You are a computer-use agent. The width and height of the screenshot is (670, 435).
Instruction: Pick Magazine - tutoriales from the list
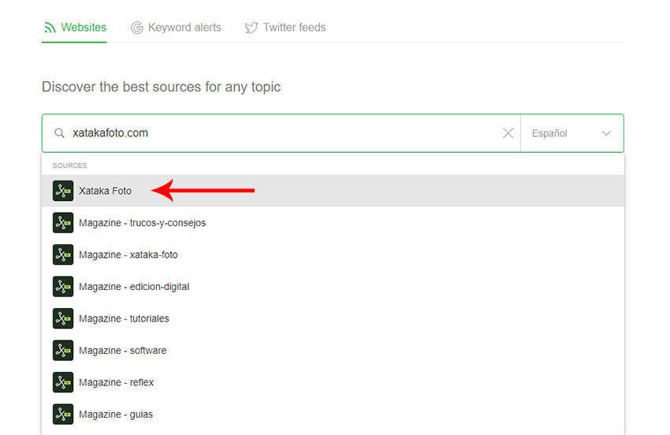tap(124, 318)
